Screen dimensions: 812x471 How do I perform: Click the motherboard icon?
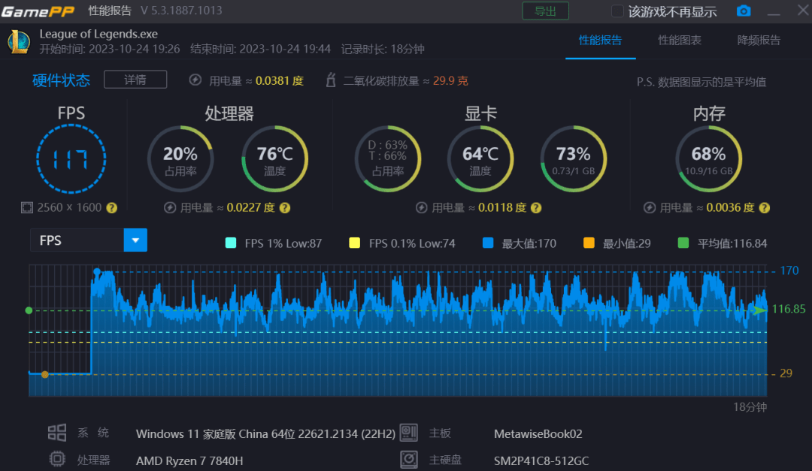pyautogui.click(x=408, y=433)
